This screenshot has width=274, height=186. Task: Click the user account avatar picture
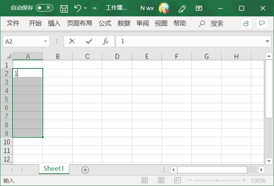[x=164, y=8]
